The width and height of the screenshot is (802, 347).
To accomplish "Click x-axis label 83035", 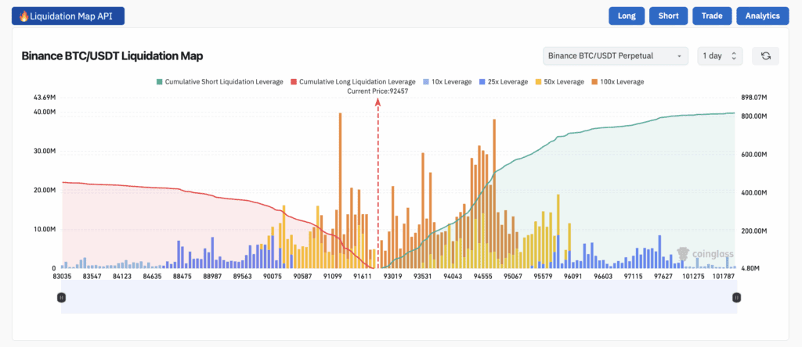I will point(61,276).
